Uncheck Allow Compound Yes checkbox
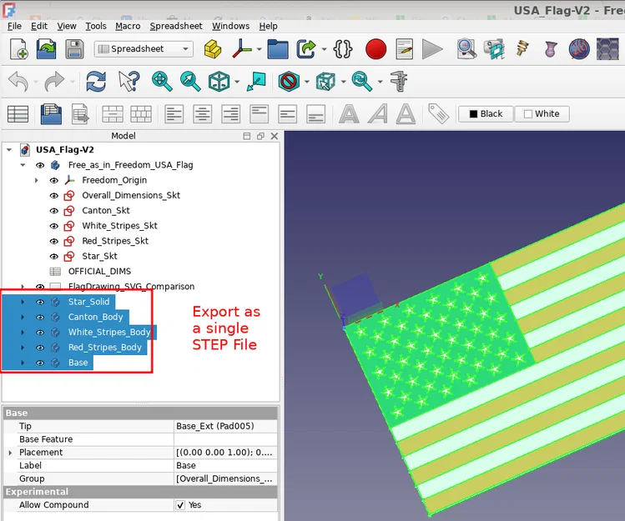 point(180,505)
